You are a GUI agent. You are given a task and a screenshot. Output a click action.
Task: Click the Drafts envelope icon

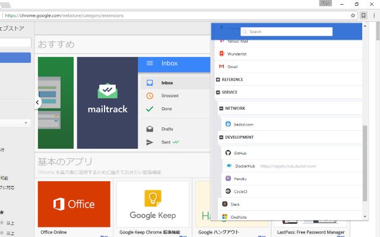coord(150,129)
